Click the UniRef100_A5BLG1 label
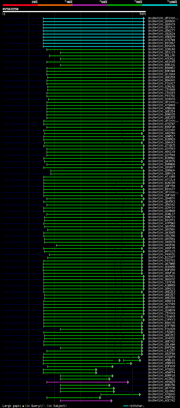 [161, 360]
